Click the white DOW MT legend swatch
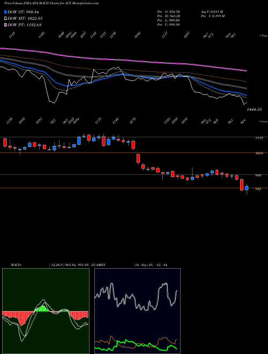This screenshot has width=268, height=354. 5,18
